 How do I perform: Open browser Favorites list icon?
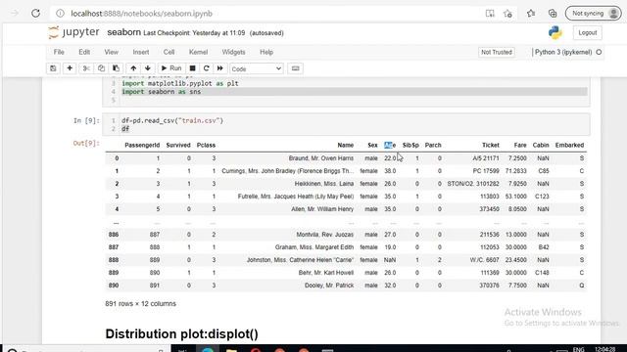[x=531, y=14]
